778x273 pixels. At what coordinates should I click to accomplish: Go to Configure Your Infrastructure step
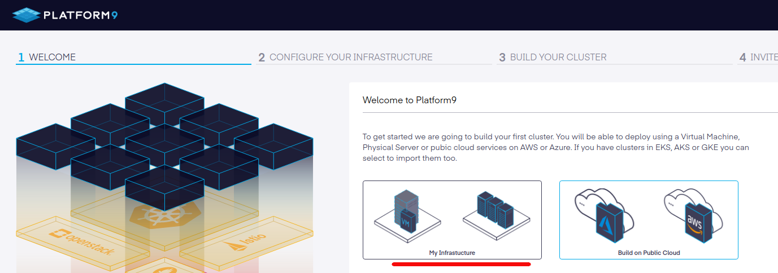tap(373, 57)
